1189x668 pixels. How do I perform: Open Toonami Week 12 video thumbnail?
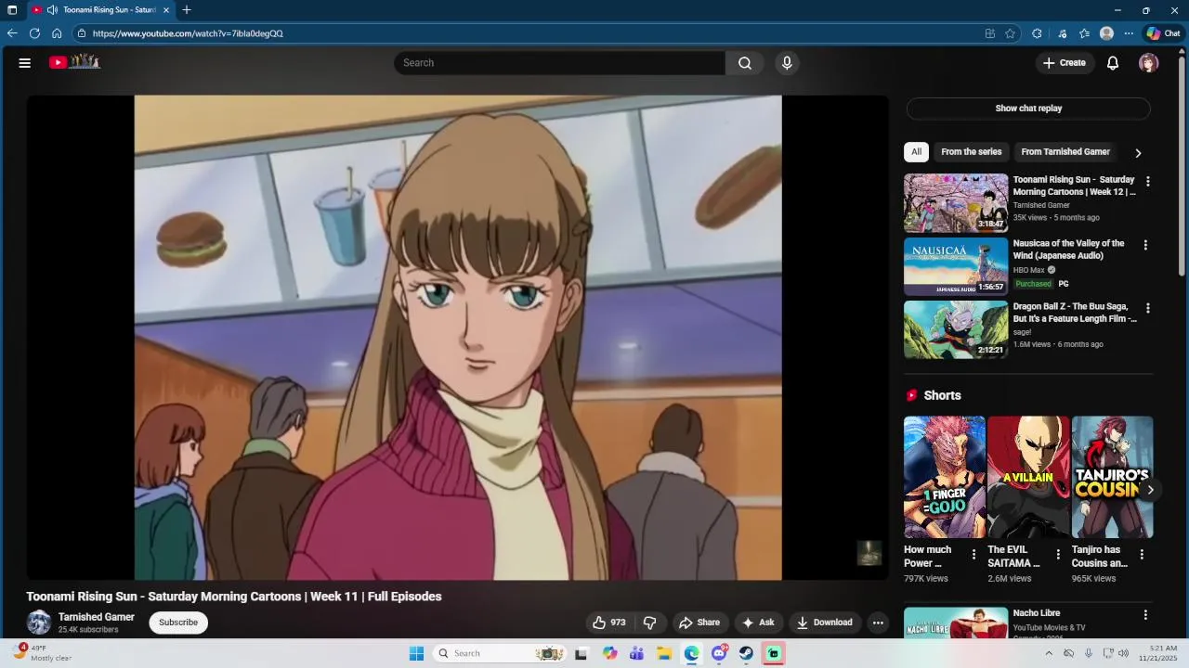(956, 202)
